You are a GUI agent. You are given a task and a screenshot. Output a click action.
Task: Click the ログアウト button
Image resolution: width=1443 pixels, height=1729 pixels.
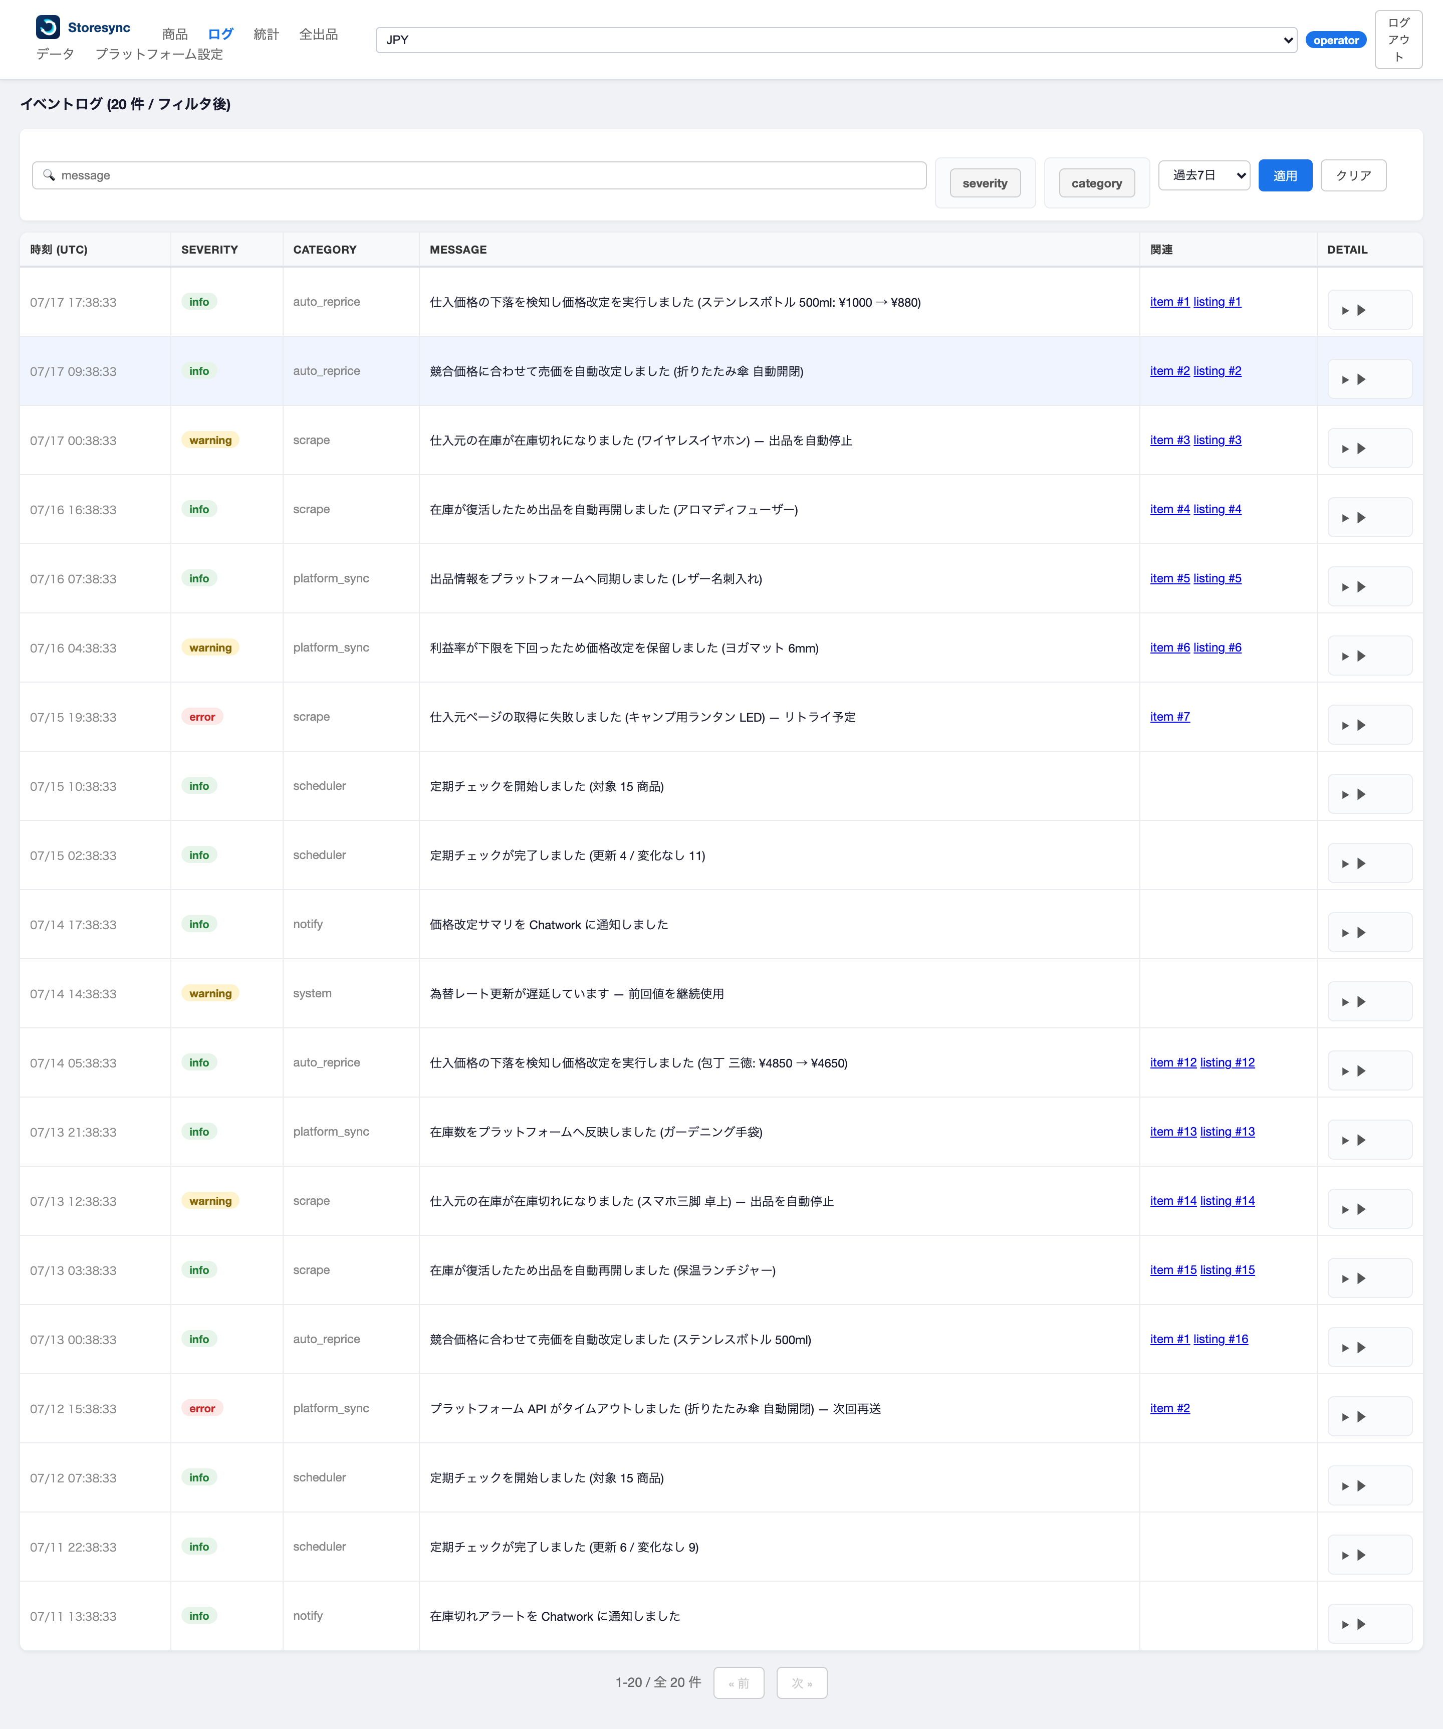point(1398,40)
